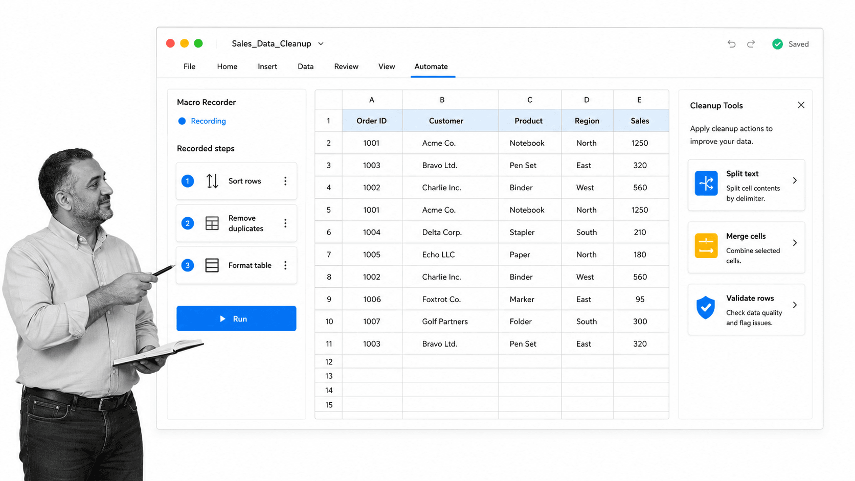Open the Sales_Data_Cleanup file name dropdown
The width and height of the screenshot is (855, 481).
[321, 44]
